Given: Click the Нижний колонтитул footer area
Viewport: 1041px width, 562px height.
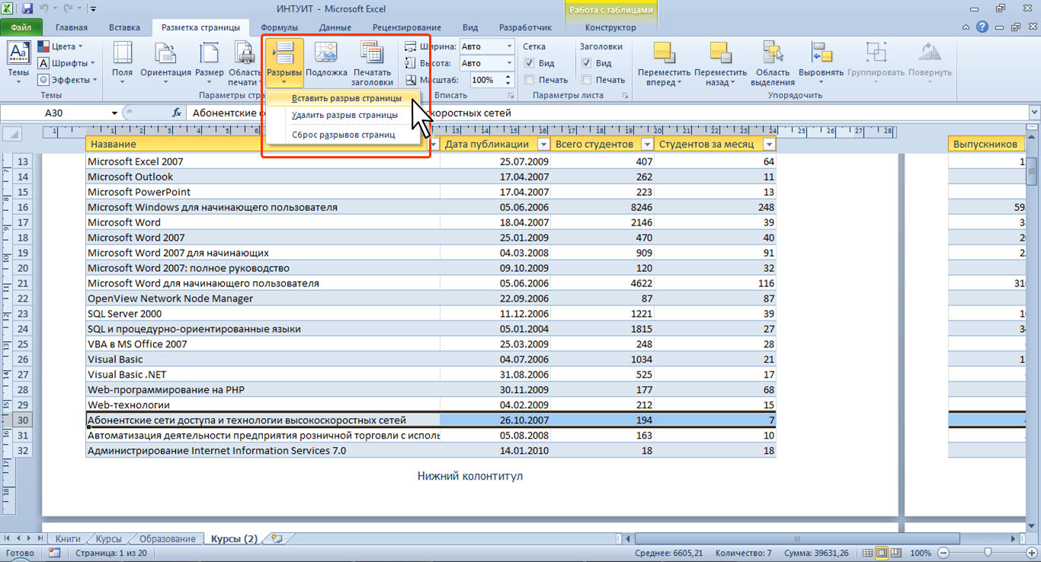Looking at the screenshot, I should (x=470, y=476).
